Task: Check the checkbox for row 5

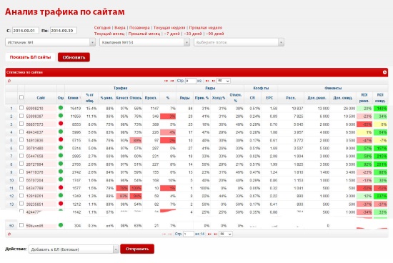Action: [21, 139]
